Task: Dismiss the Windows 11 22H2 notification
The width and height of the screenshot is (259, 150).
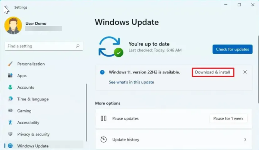Action: pyautogui.click(x=245, y=72)
